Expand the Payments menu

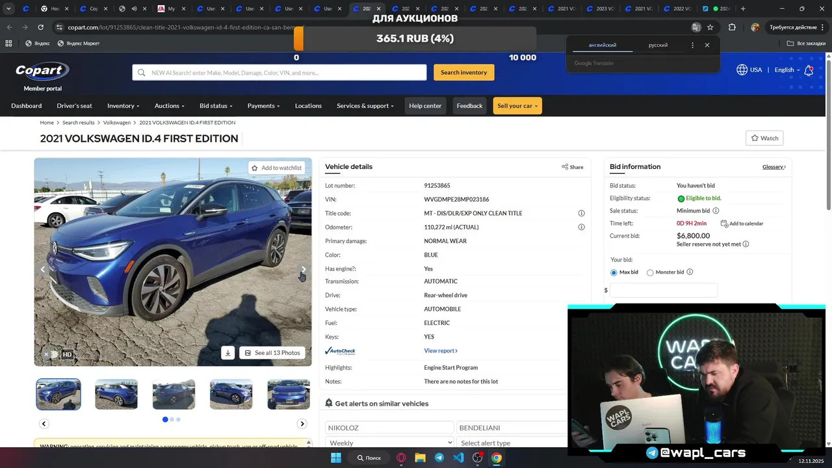(263, 106)
